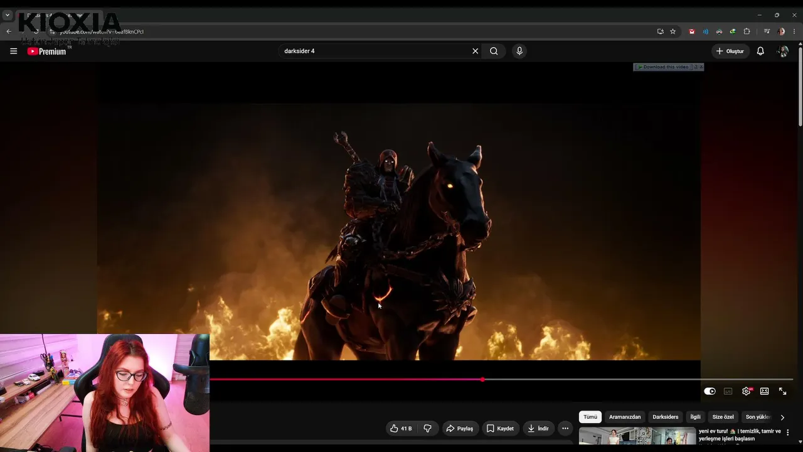Bookmark this page with the star icon
Screen dimensions: 803x452
click(x=673, y=31)
